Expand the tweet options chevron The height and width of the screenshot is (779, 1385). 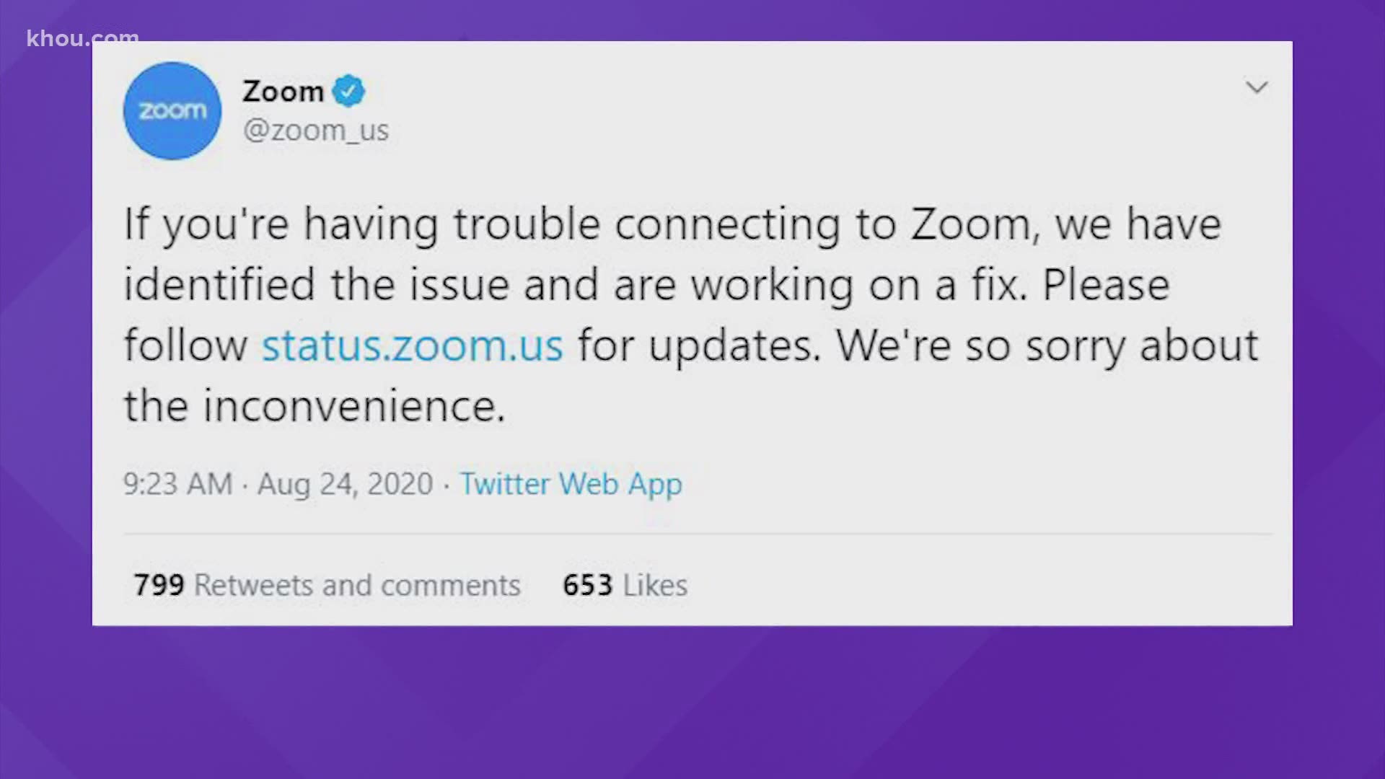[1257, 88]
